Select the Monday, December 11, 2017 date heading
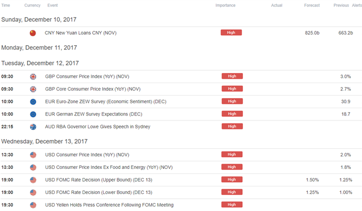The width and height of the screenshot is (362, 211). [39, 47]
